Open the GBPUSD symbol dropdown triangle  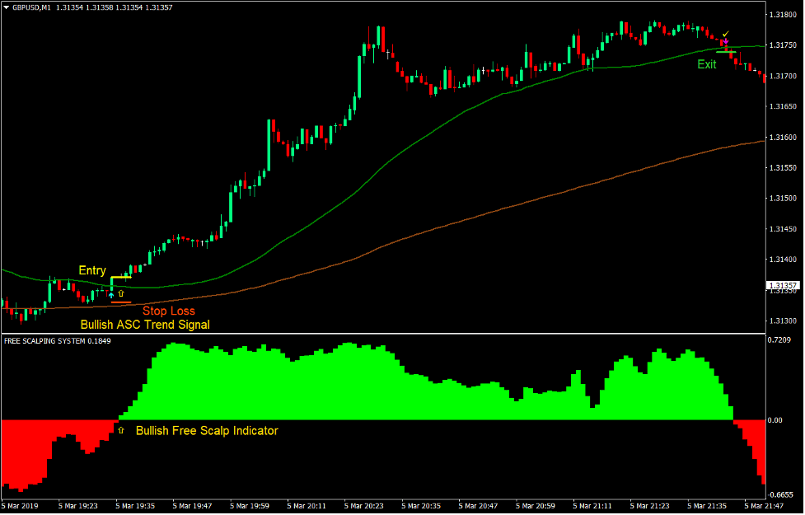tap(7, 8)
